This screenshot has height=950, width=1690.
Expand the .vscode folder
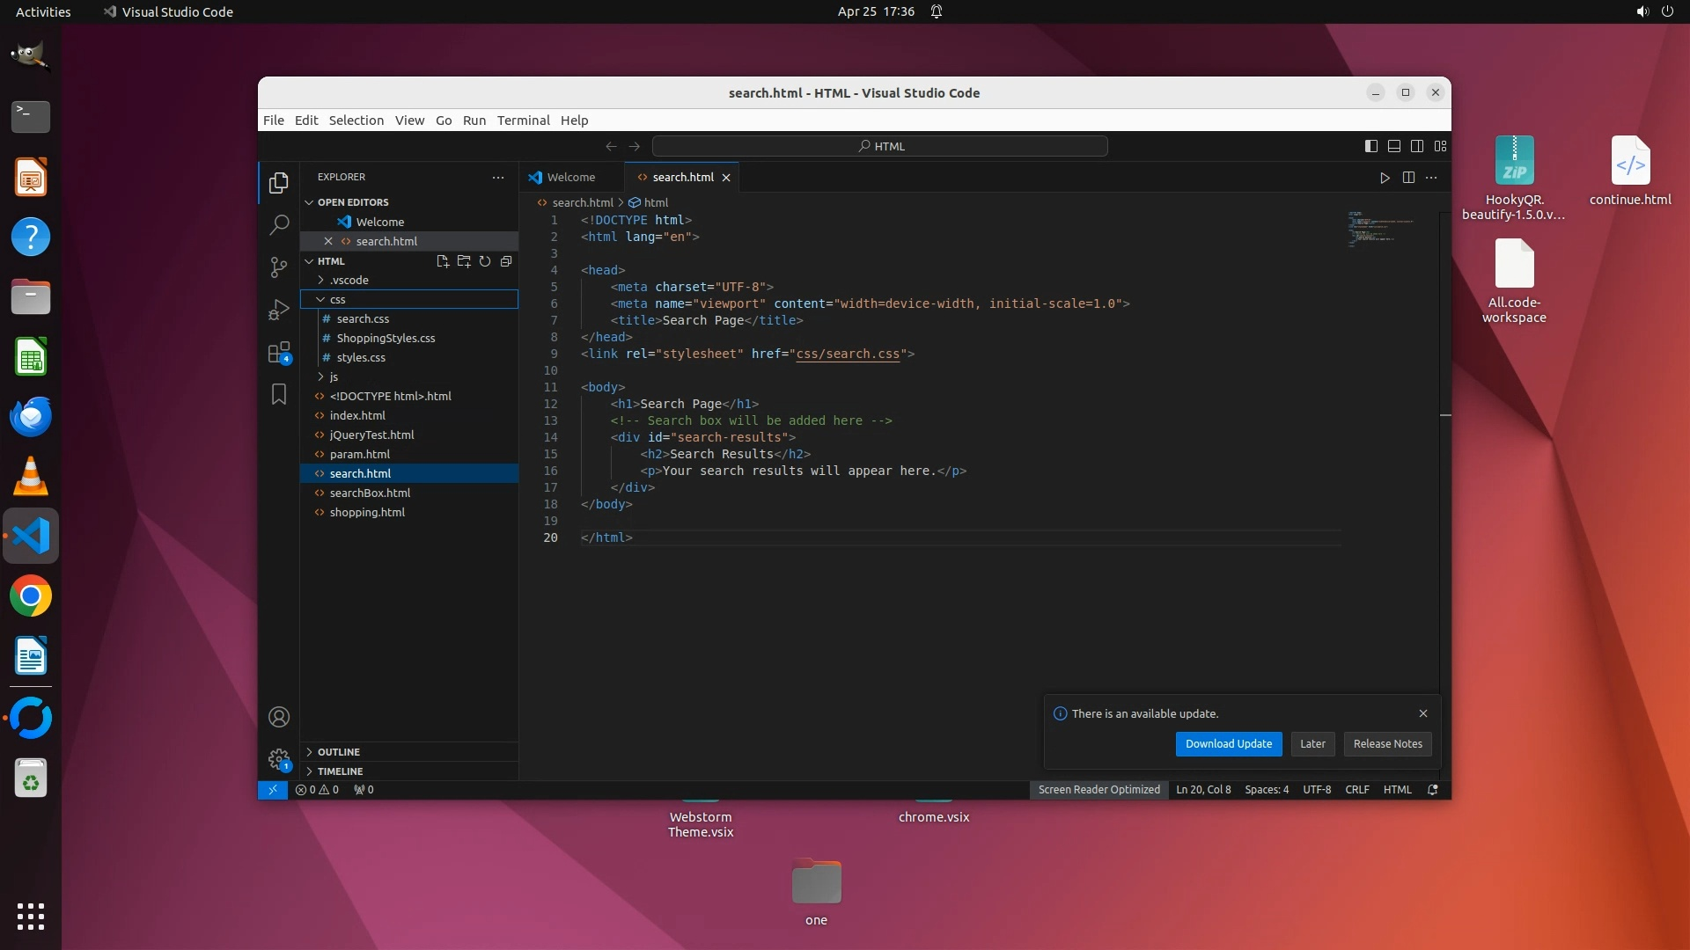pos(349,280)
